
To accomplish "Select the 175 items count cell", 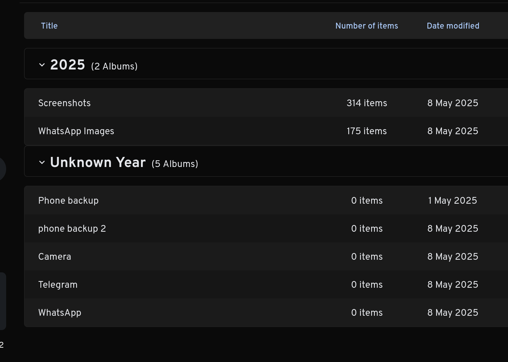I will coord(367,131).
